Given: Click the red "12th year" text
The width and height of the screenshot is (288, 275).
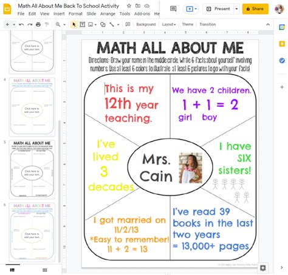Looking at the screenshot, I should click(131, 104).
